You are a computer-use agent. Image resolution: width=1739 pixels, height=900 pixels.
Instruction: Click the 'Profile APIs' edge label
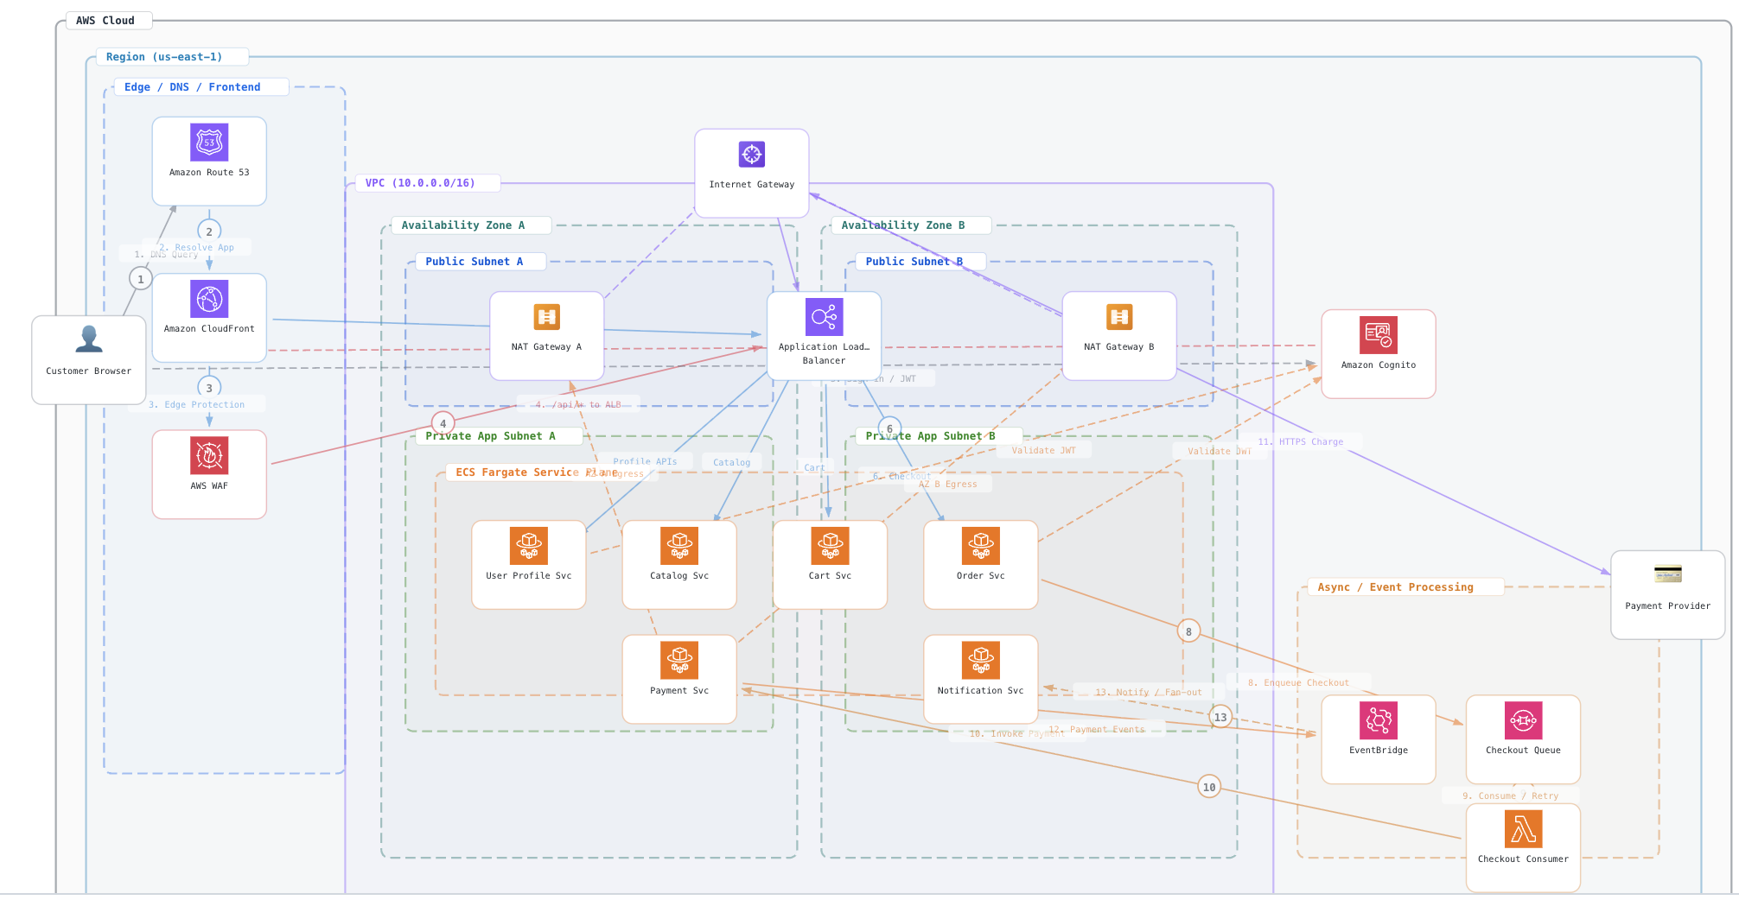(x=645, y=461)
